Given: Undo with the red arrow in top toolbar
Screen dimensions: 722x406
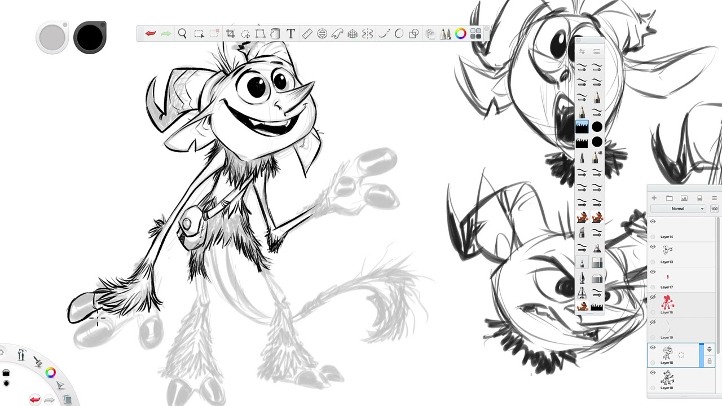Looking at the screenshot, I should tap(150, 34).
